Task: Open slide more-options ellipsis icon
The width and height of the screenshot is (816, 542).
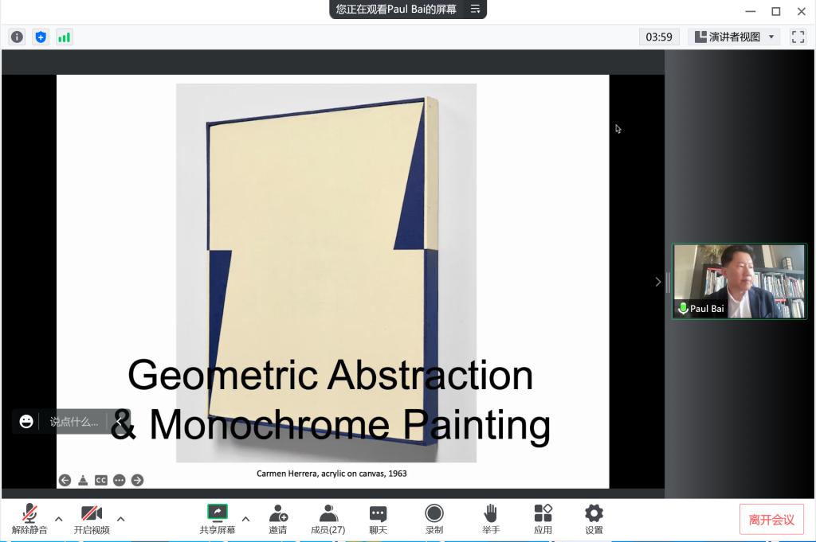Action: pos(120,480)
